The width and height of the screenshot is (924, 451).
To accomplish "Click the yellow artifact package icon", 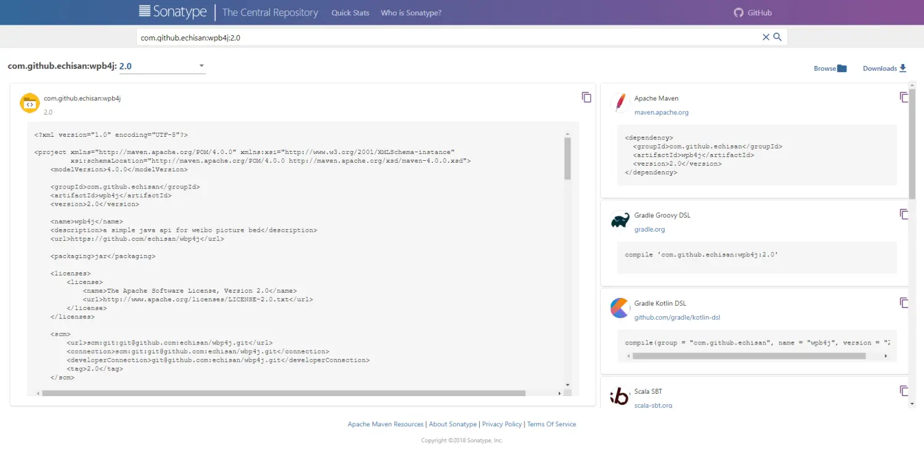I will (30, 104).
